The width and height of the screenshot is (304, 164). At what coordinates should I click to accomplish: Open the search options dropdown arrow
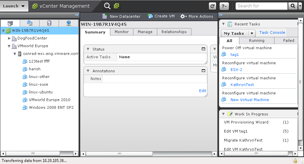pyautogui.click(x=300, y=6)
